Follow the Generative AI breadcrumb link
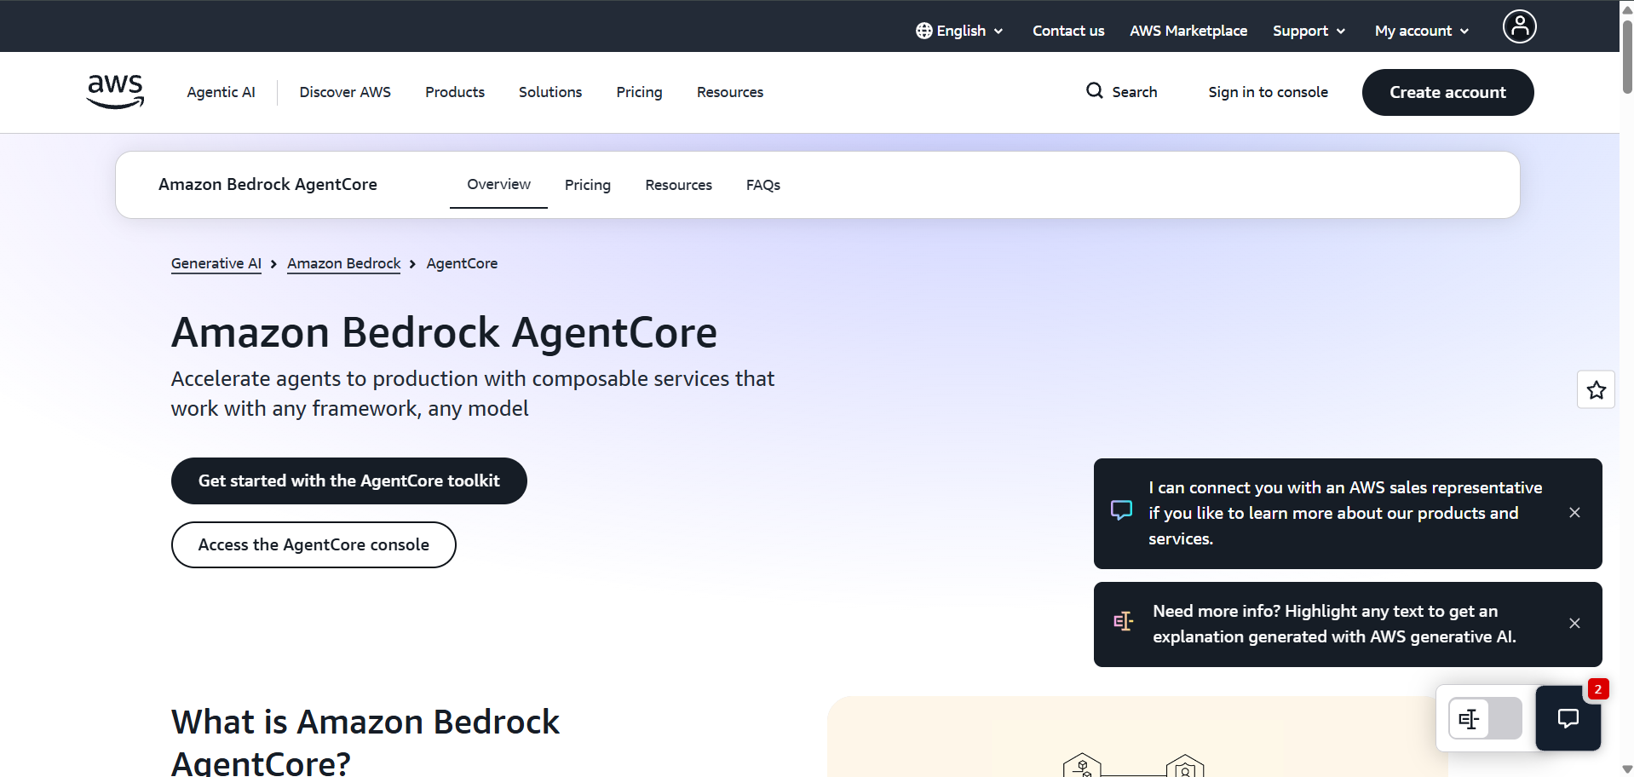The image size is (1634, 777). pyautogui.click(x=216, y=263)
